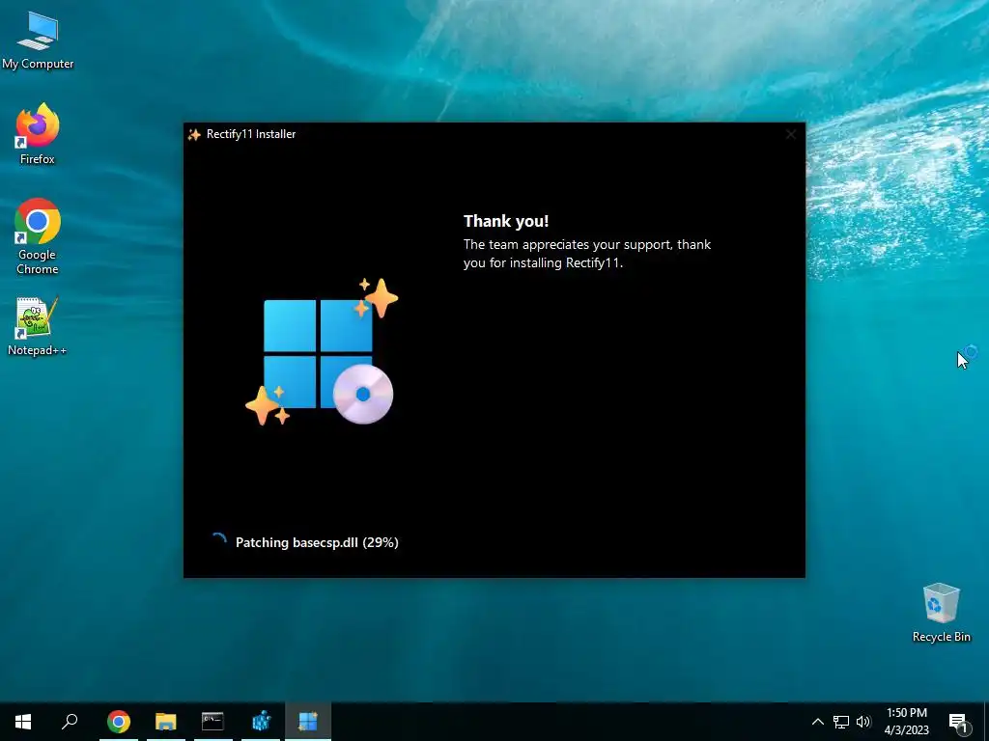Open the notification center icon
The width and height of the screenshot is (989, 741).
pos(957,722)
